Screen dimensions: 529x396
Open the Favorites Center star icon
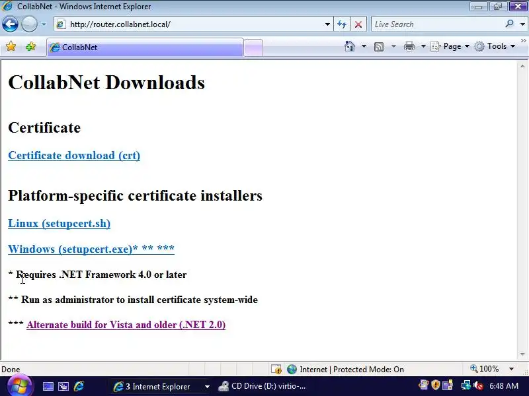pos(11,46)
